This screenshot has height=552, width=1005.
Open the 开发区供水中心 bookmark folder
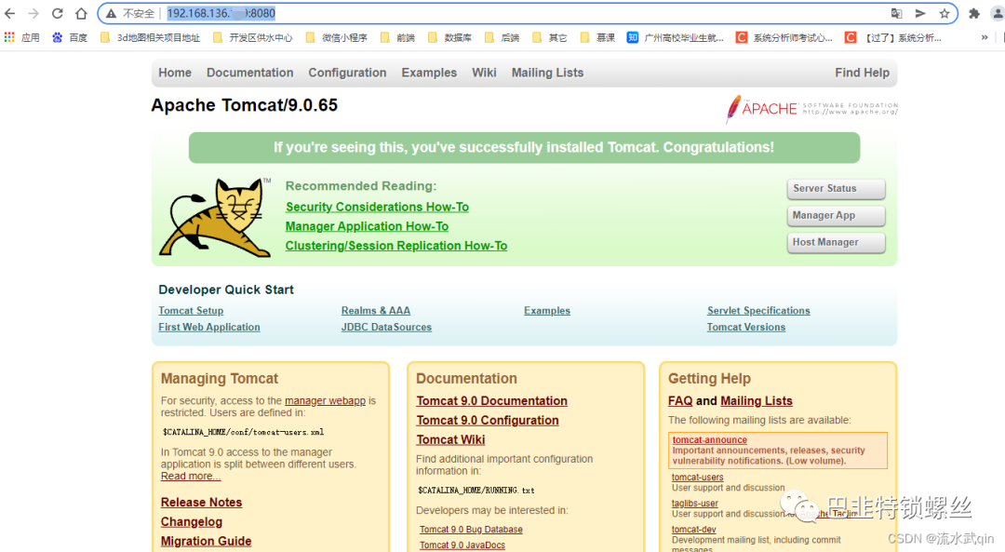click(x=252, y=38)
